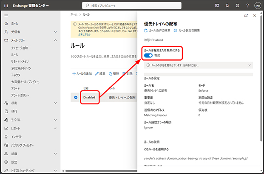Image resolution: width=264 pixels, height=174 pixels.
Task: Expand the レポート chevron
Action: [55, 128]
